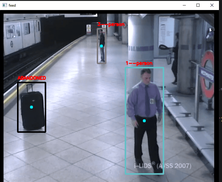Viewport: 222px width, 182px height.
Task: Click the 3--person detection label
Action: tap(111, 24)
